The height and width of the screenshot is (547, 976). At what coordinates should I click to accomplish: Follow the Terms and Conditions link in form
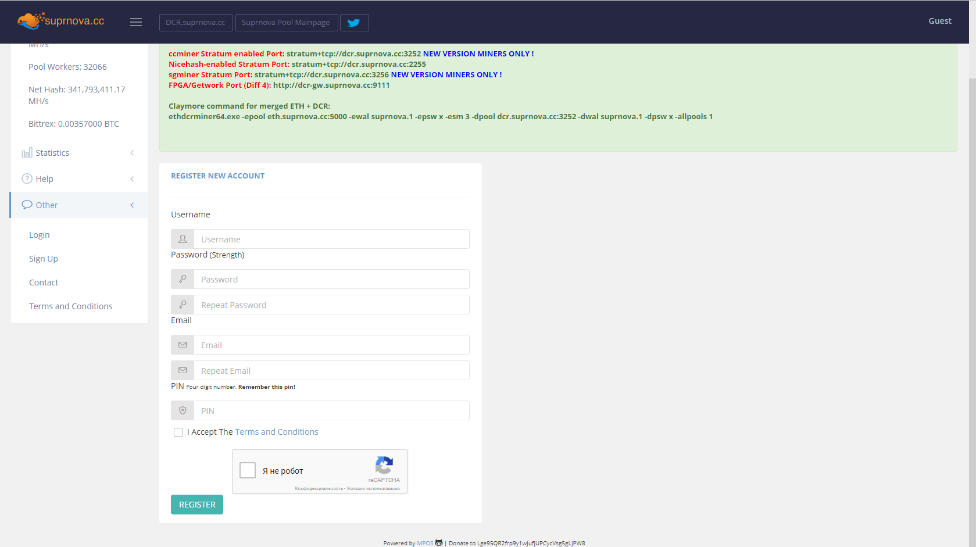coord(277,432)
